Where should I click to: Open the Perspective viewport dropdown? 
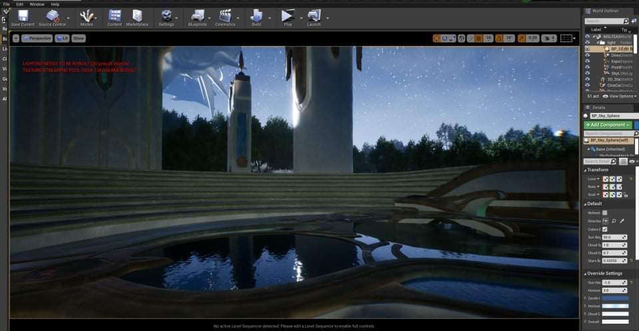click(x=41, y=39)
